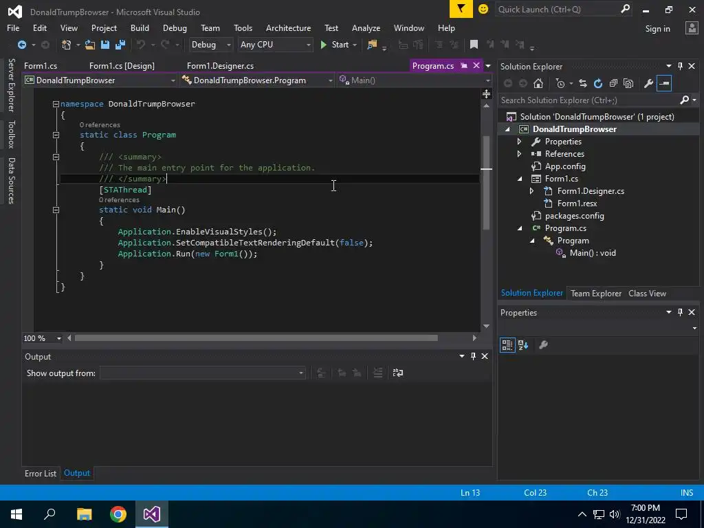704x528 pixels.
Task: Pin the Output panel
Action: tap(473, 356)
